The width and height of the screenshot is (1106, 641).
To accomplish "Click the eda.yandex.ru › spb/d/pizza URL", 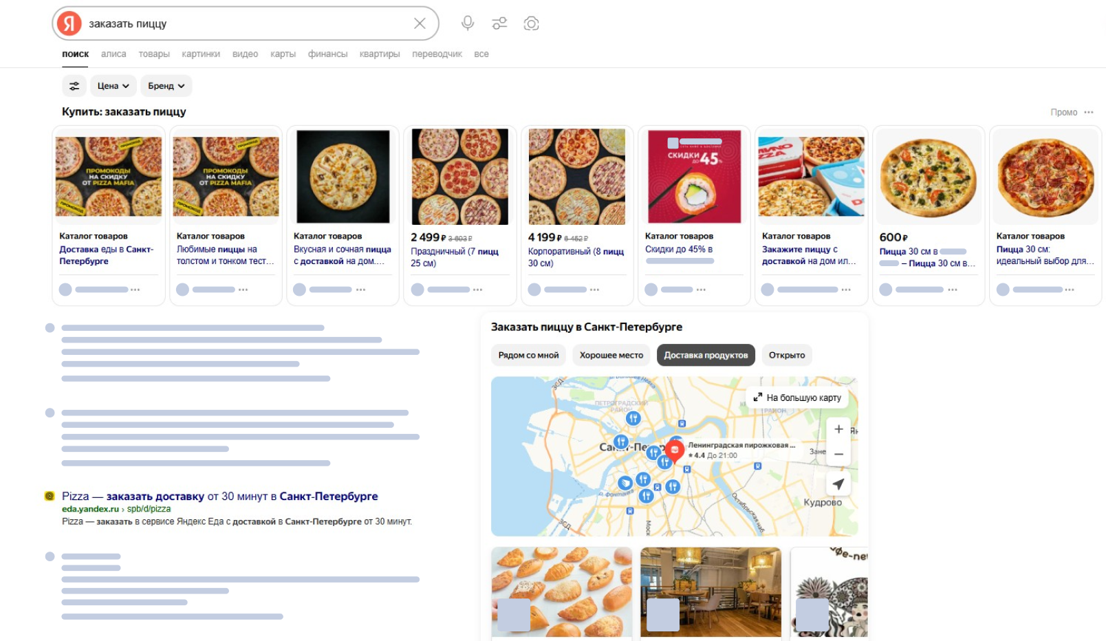I will click(116, 509).
